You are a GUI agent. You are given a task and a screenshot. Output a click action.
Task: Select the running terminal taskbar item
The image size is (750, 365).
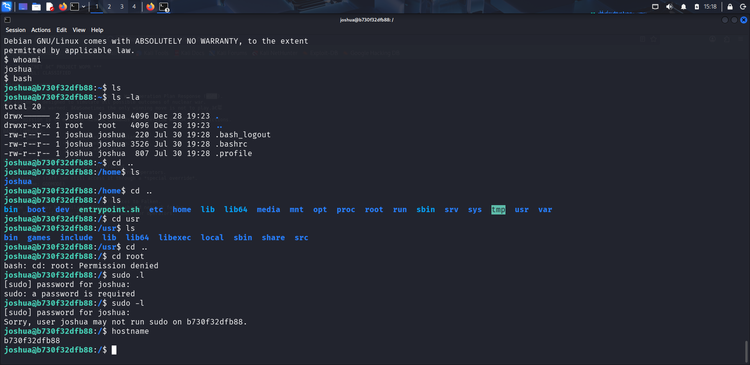pyautogui.click(x=164, y=7)
